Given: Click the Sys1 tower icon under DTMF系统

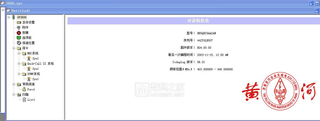Looking at the screenshot, I should pyautogui.click(x=29, y=79).
